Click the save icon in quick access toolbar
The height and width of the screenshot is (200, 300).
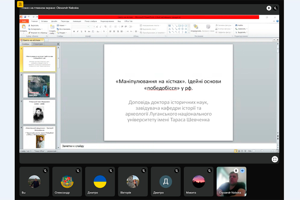click(x=24, y=17)
